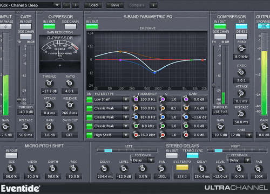Open the preset dropdown for Kick - Chanel 5 Deep
Image resolution: width=270 pixels, height=194 pixels.
(x=57, y=5)
